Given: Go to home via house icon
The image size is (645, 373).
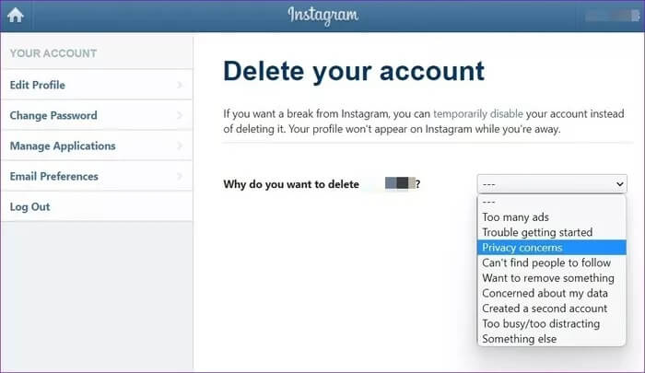Looking at the screenshot, I should [x=16, y=16].
